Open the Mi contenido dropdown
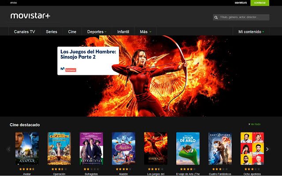The height and width of the screenshot is (176, 282). pos(251,32)
